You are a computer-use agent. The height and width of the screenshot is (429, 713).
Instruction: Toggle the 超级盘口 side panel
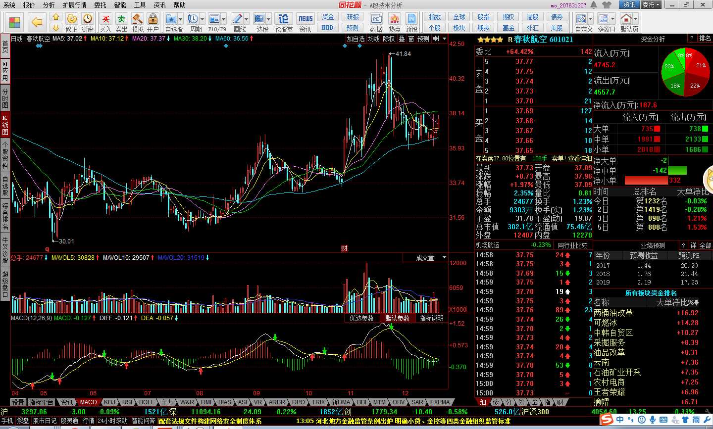coord(5,285)
